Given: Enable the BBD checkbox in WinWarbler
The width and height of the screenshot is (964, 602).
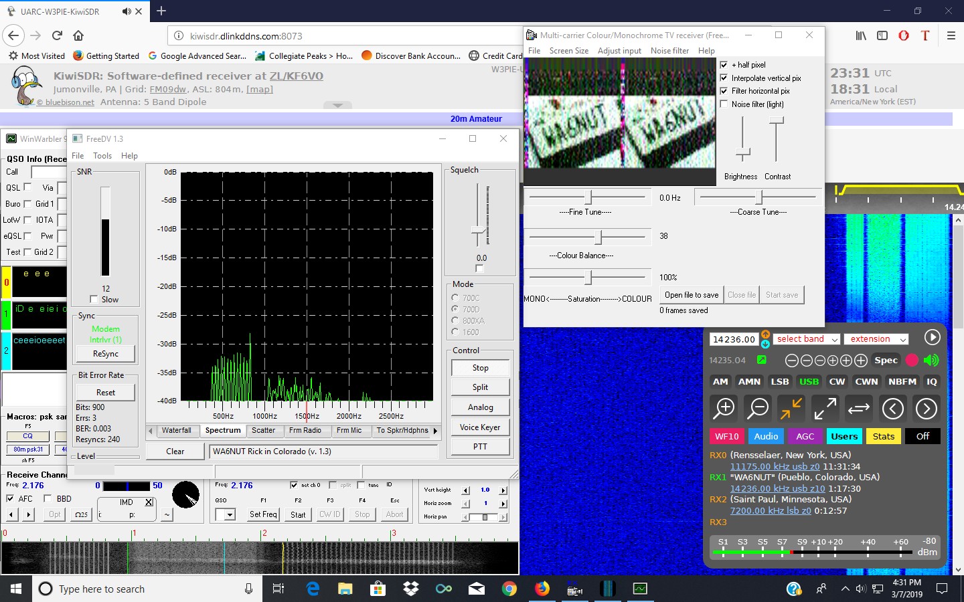Looking at the screenshot, I should (48, 498).
